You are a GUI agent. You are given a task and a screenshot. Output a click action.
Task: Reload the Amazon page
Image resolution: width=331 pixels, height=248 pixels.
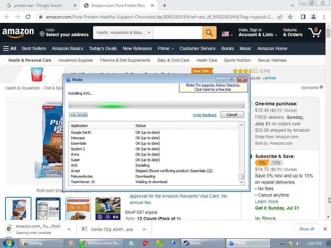[x=28, y=17]
